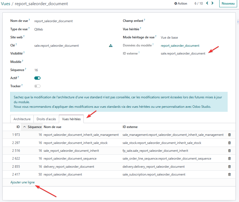Switch to the Architecture tab
The height and width of the screenshot is (202, 239).
[x=22, y=119]
